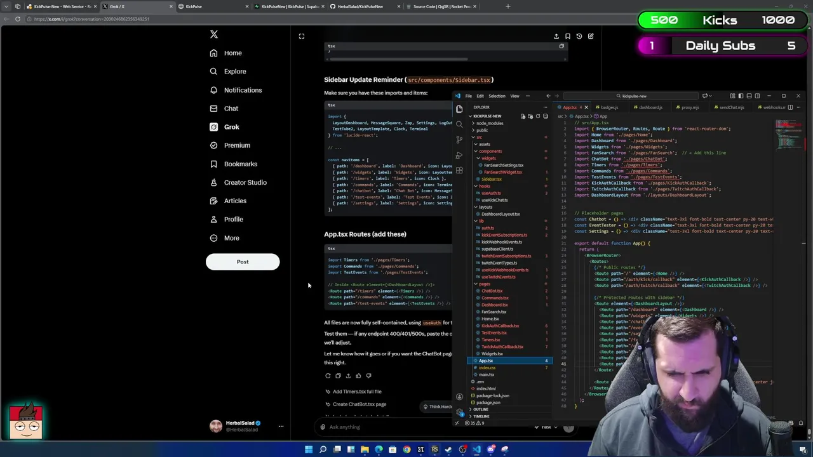Open the VS Code Search activity icon
This screenshot has width=813, height=457.
(459, 124)
